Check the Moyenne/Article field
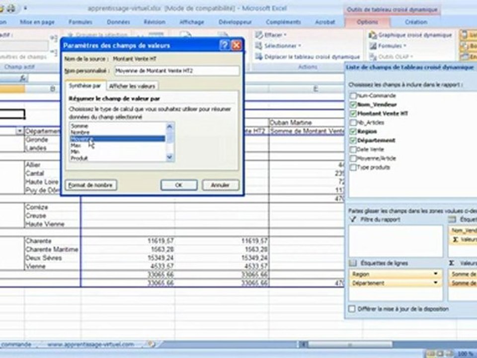The width and height of the screenshot is (477, 358). click(x=353, y=158)
